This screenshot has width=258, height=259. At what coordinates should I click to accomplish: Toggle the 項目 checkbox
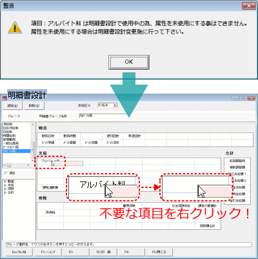(x=6, y=173)
